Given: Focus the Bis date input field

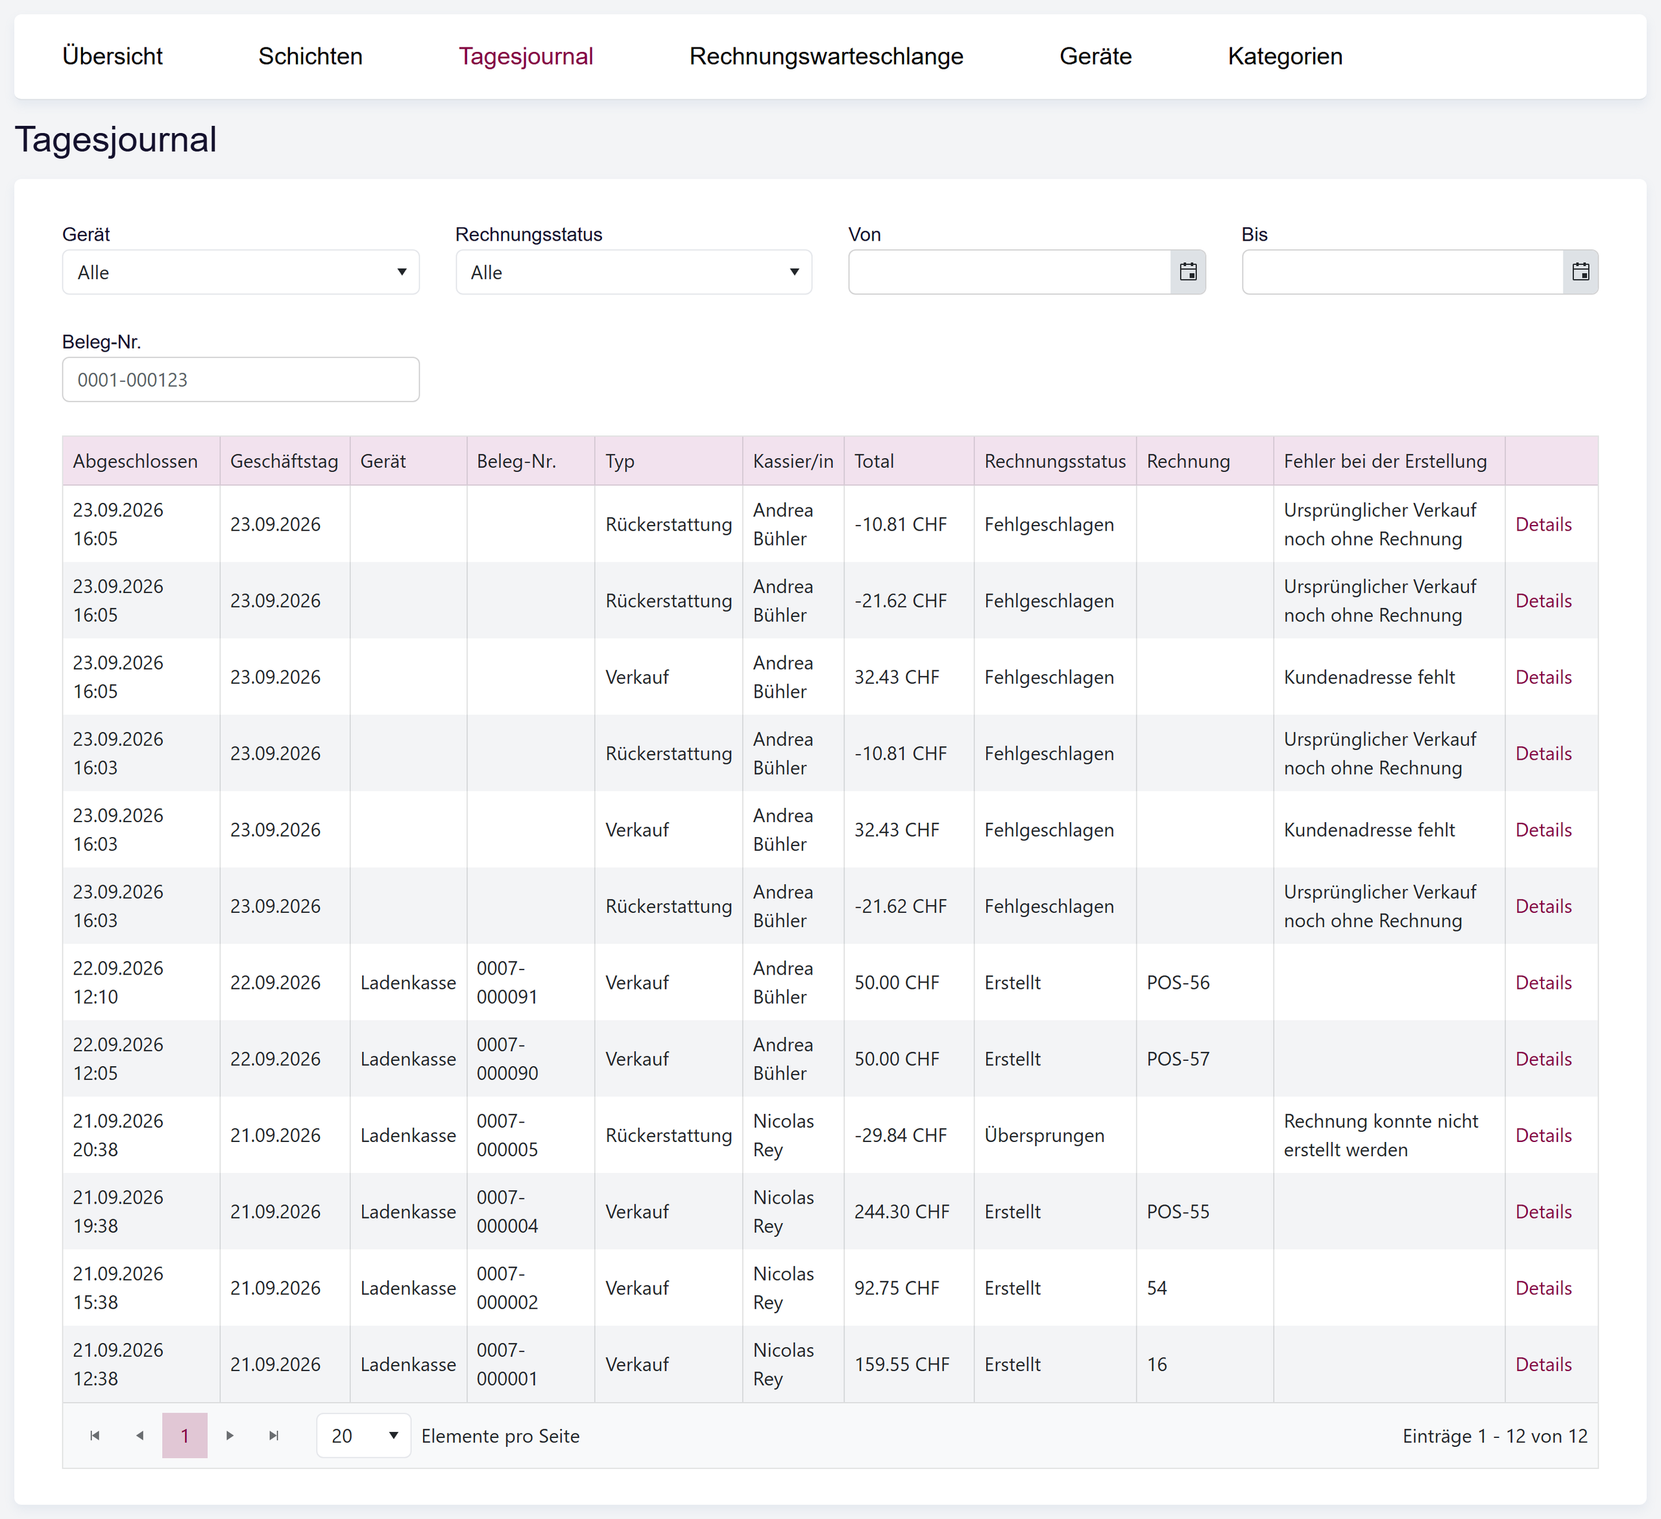Looking at the screenshot, I should pos(1403,272).
